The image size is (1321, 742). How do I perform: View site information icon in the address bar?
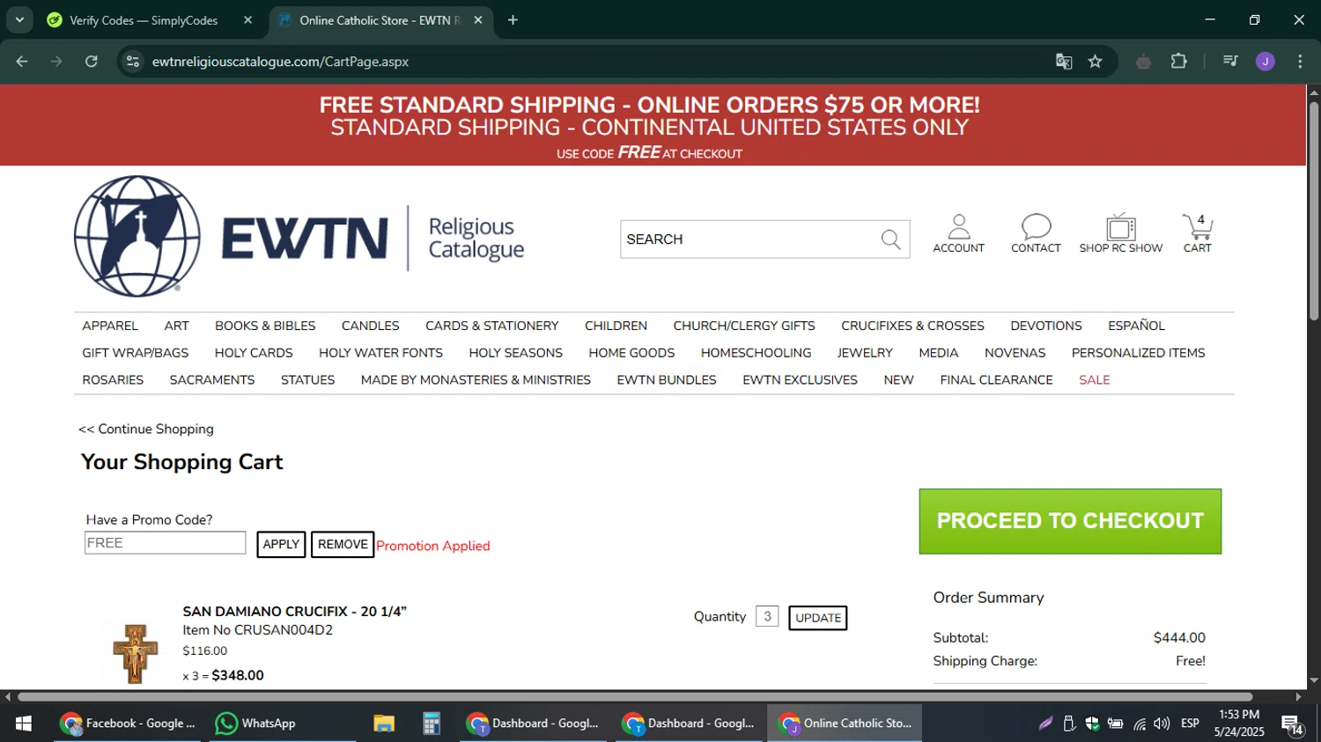133,62
